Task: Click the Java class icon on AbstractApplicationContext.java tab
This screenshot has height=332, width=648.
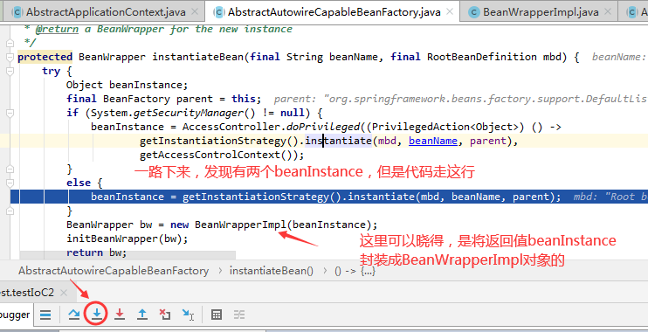Action: 17,12
